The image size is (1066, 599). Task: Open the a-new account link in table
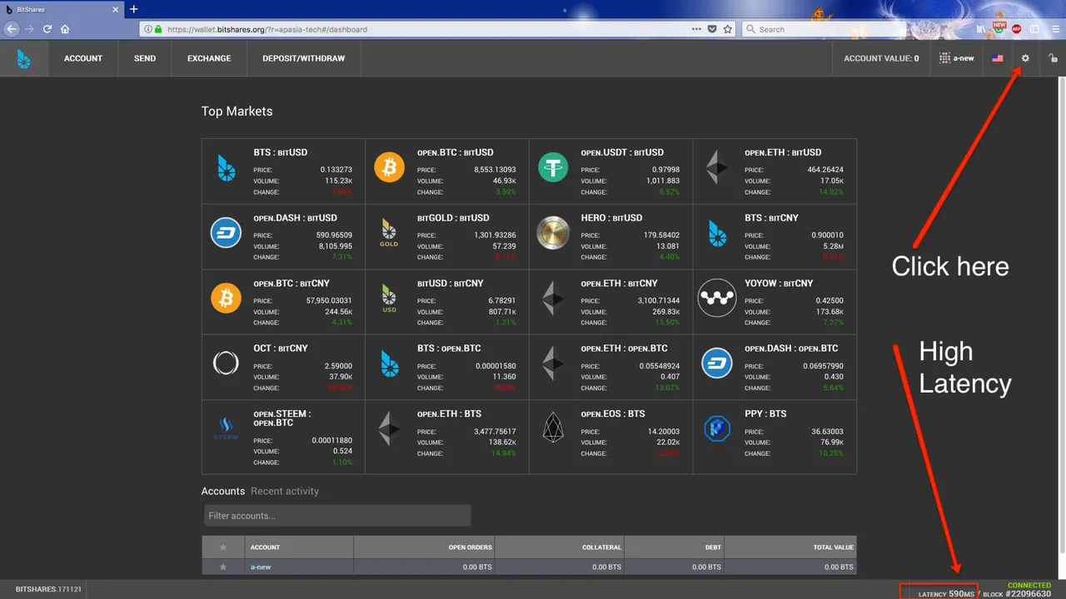[261, 567]
